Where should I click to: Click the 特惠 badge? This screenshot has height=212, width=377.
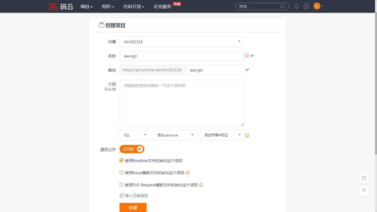[x=177, y=4]
